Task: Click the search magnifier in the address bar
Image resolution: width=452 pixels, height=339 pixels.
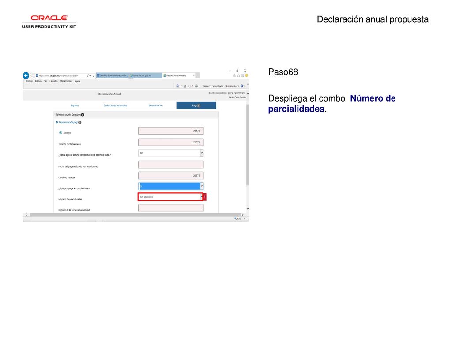Action: coord(88,75)
